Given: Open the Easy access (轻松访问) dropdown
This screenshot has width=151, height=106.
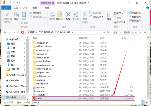Looking at the screenshot, I should coord(96,17).
